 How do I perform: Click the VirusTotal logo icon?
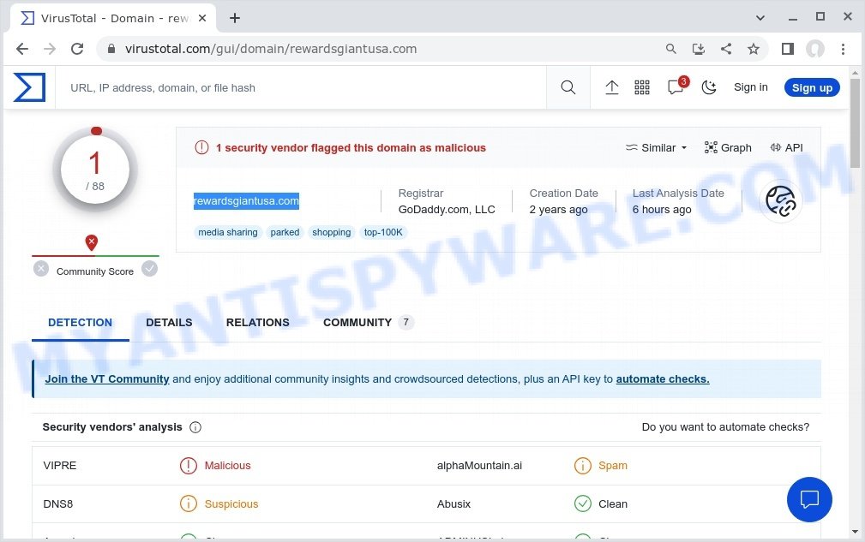[29, 87]
